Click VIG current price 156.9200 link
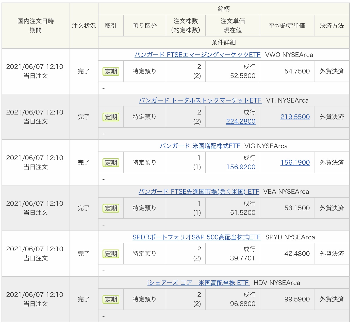350x323 pixels. (241, 167)
